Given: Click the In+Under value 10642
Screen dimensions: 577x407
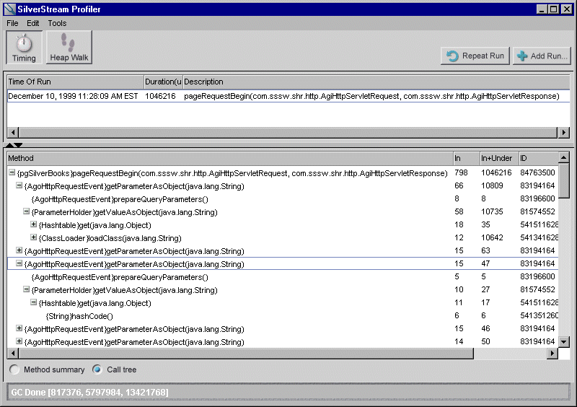Looking at the screenshot, I should [492, 237].
